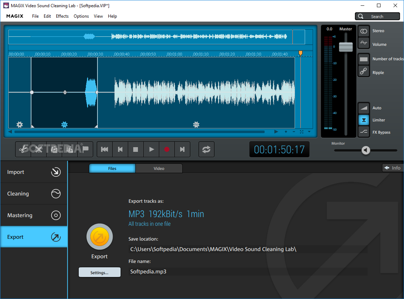The height and width of the screenshot is (299, 404).
Task: Toggle the Stereo view icon
Action: 364,31
